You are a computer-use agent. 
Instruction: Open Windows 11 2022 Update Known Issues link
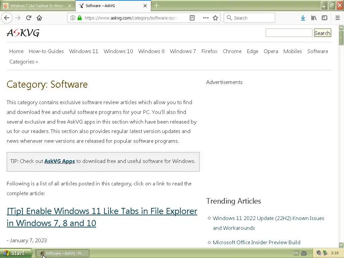268,223
